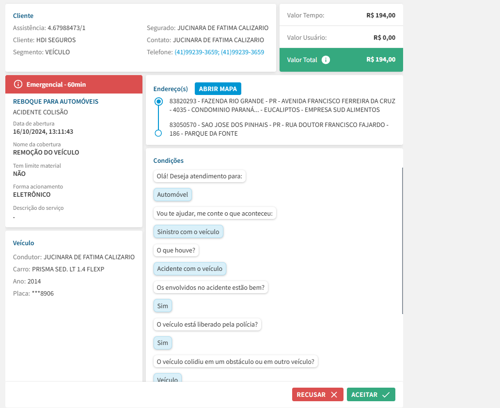Click the Fazenda Rio Grande address text
This screenshot has height=408, width=500.
click(x=282, y=105)
